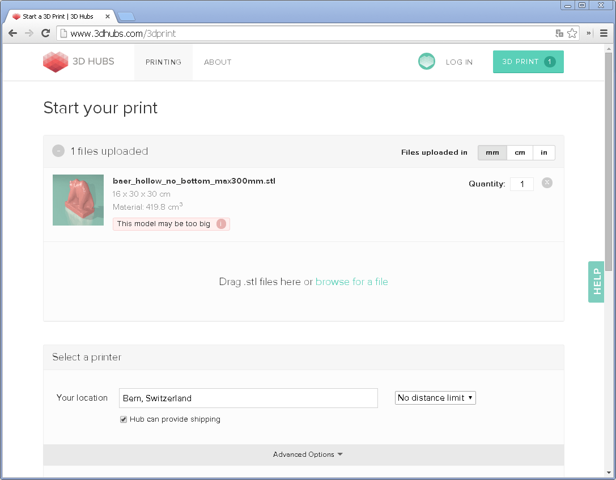Click the Your location field
The image size is (616, 480).
248,398
